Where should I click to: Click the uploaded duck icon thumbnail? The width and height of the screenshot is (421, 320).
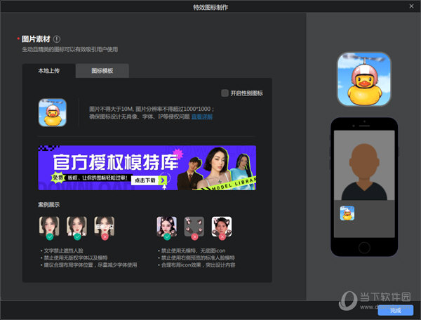(53, 112)
